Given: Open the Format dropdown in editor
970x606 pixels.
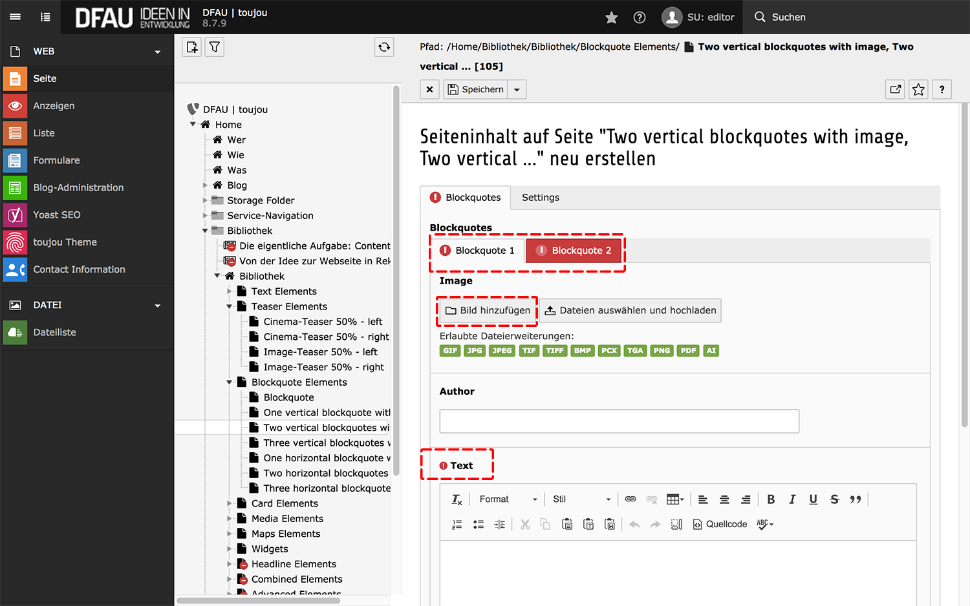Looking at the screenshot, I should [x=508, y=499].
